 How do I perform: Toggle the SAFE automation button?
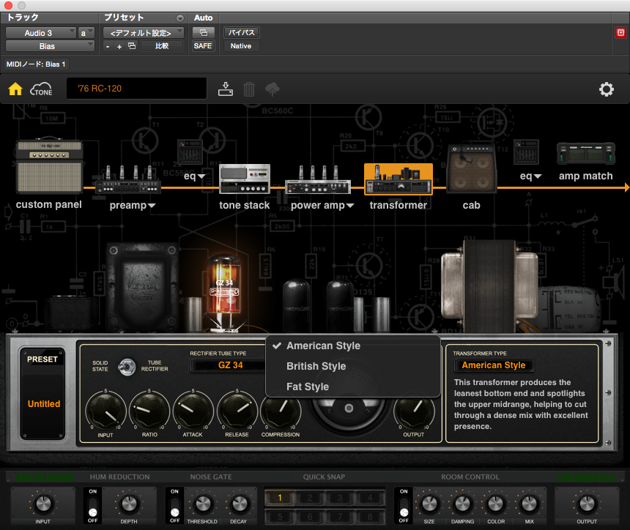tap(203, 46)
